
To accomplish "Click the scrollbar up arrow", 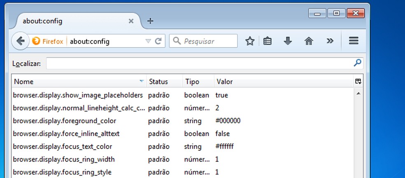I will 358,94.
